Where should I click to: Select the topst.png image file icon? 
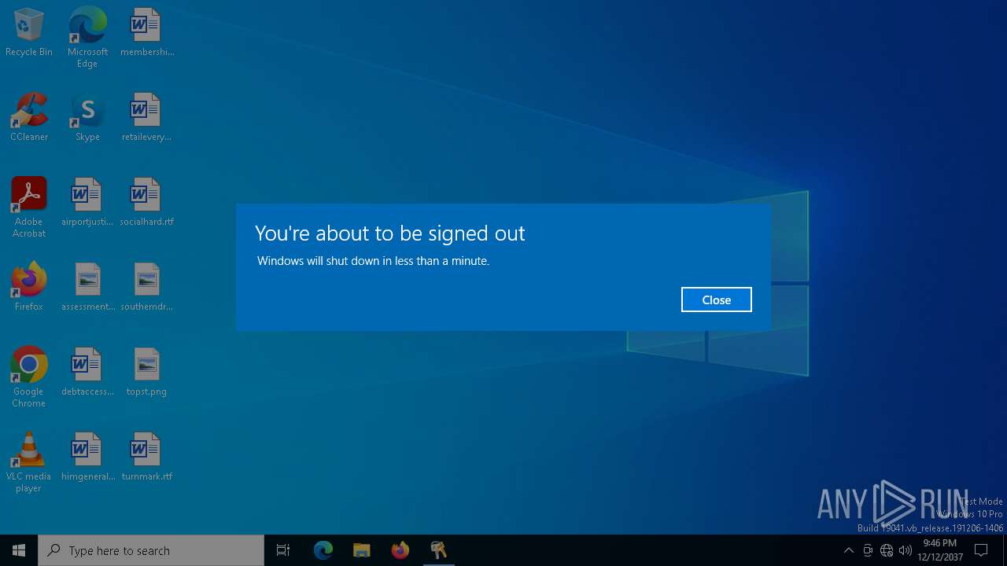pos(146,372)
